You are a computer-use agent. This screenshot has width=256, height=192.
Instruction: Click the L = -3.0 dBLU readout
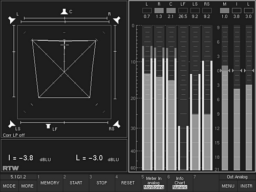pyautogui.click(x=97, y=158)
